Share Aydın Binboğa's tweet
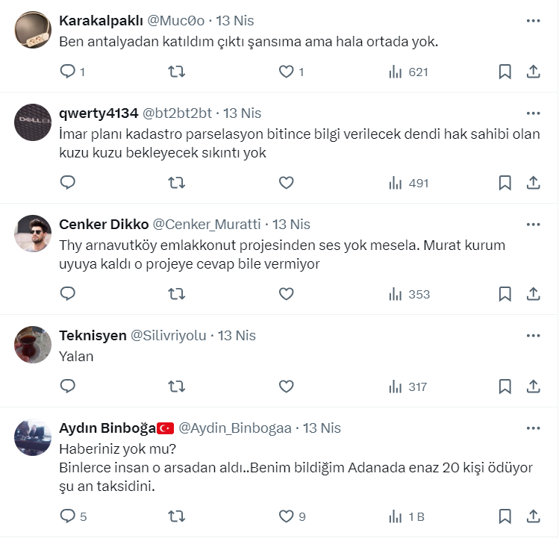The height and width of the screenshot is (538, 559). point(534,516)
